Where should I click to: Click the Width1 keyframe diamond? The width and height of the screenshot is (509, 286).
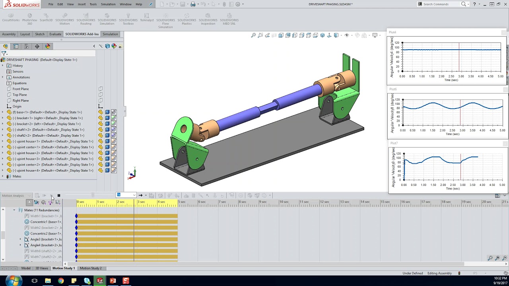click(x=76, y=216)
